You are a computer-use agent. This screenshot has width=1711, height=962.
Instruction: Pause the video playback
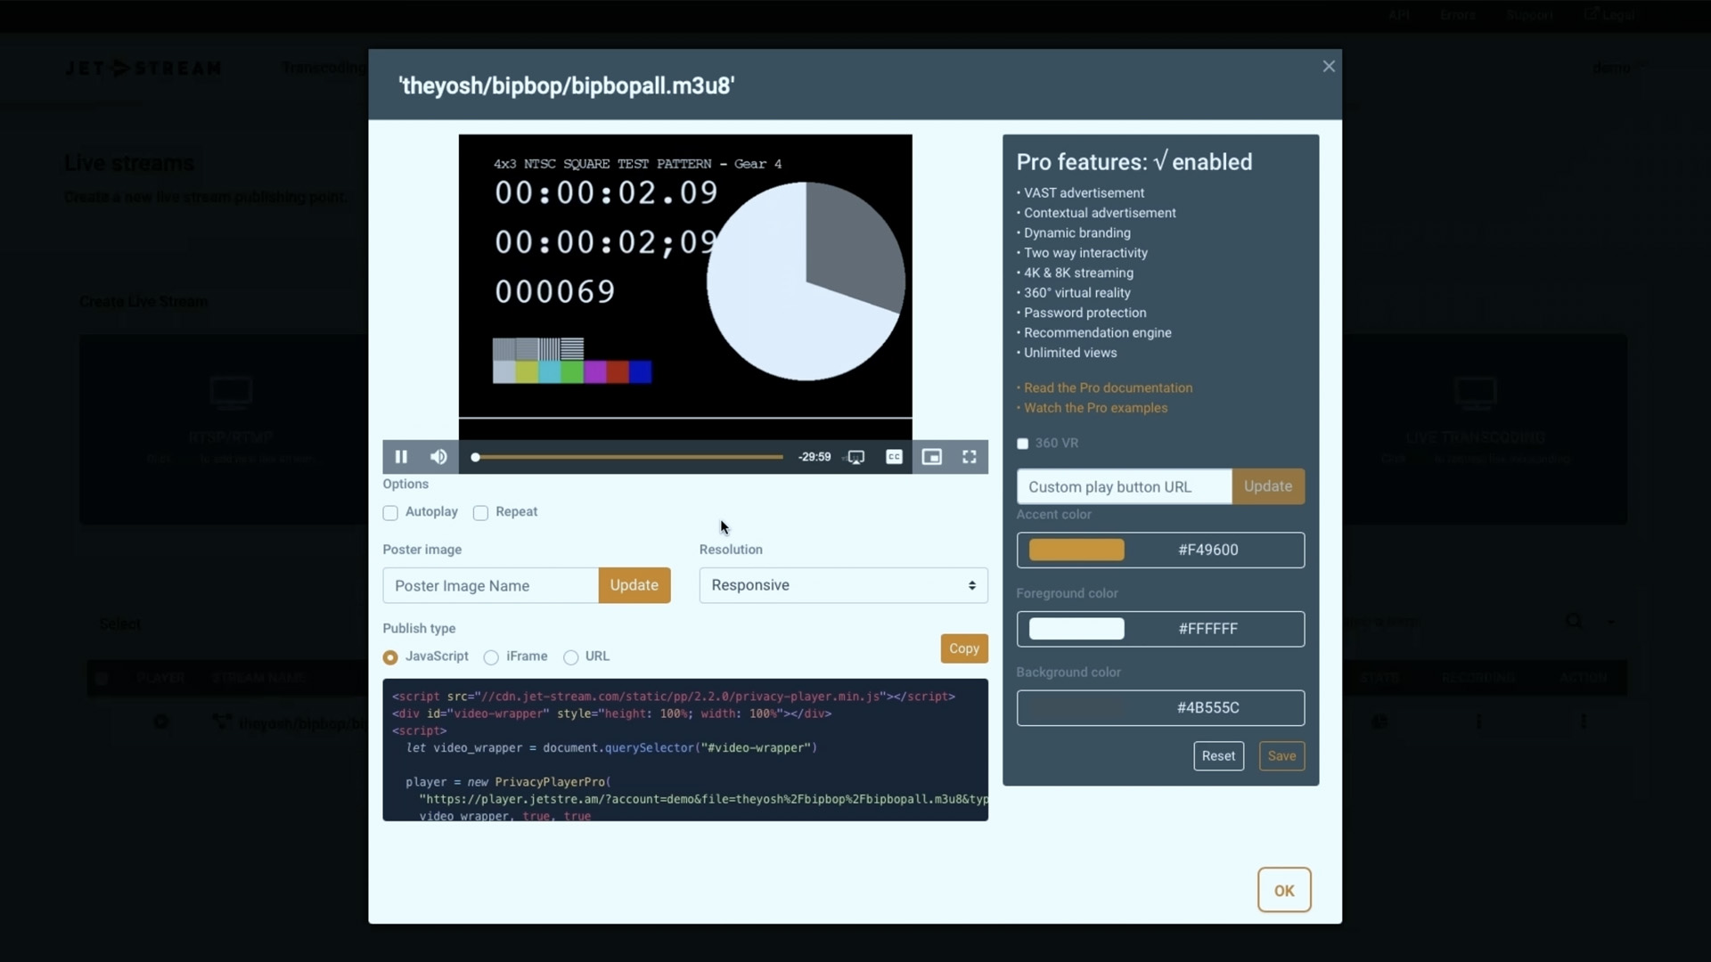400,456
